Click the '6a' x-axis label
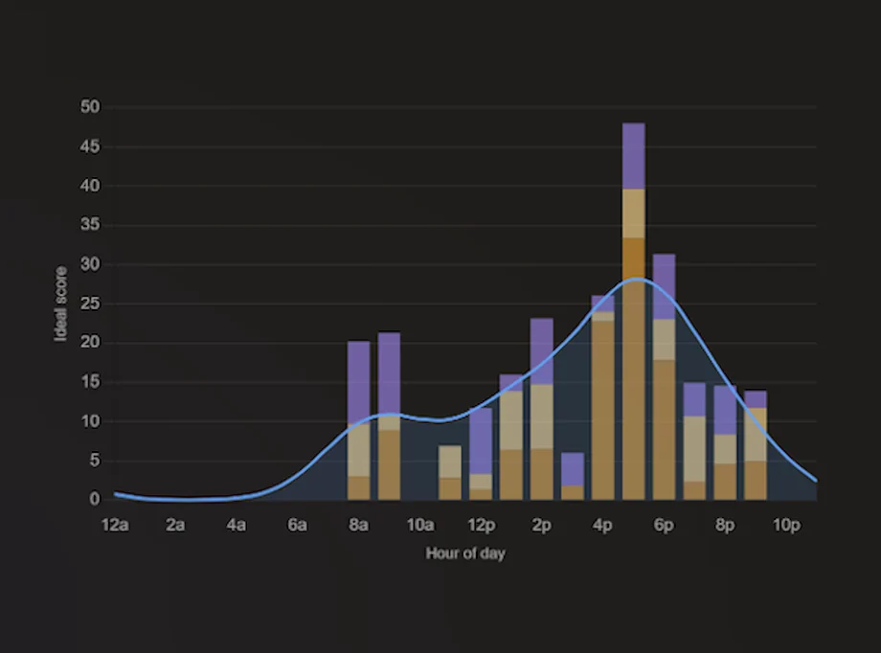This screenshot has height=653, width=881. pos(297,525)
